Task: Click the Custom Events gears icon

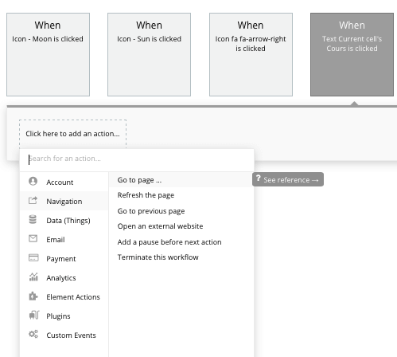Action: click(33, 334)
